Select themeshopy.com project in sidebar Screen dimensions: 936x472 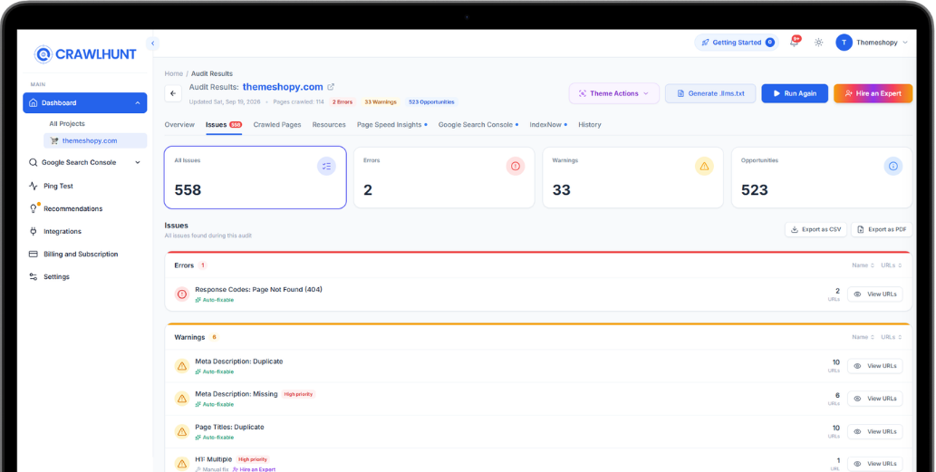(95, 140)
